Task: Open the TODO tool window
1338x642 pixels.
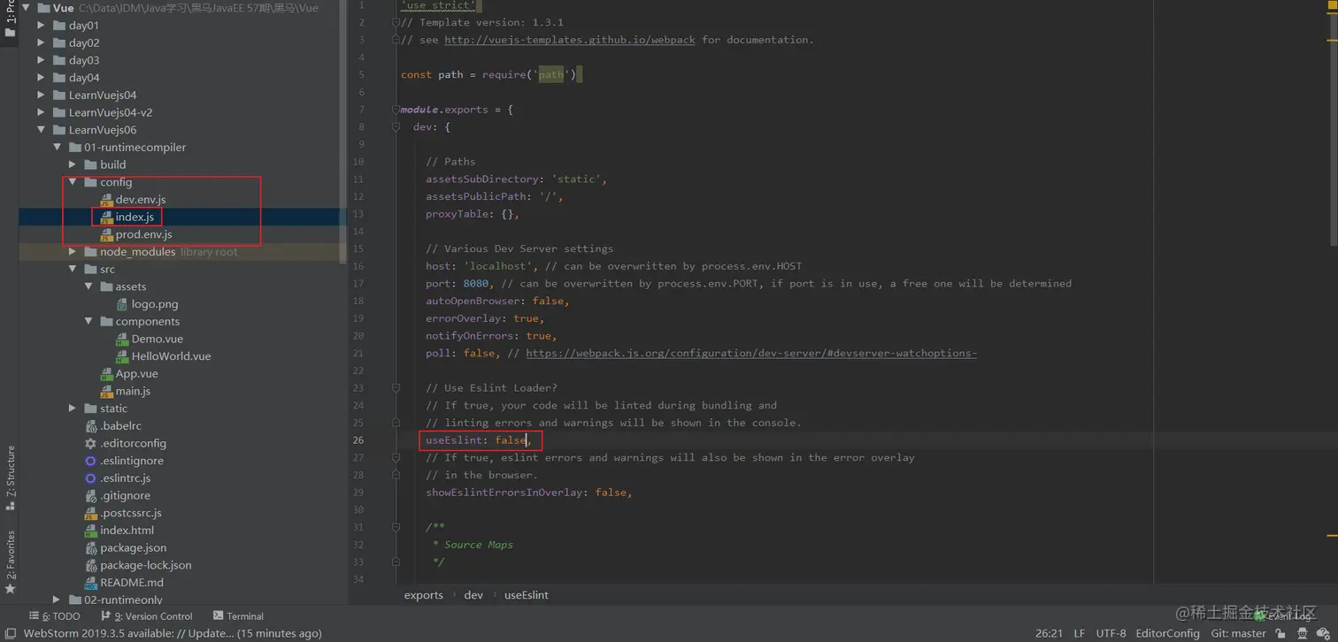Action: [x=55, y=616]
